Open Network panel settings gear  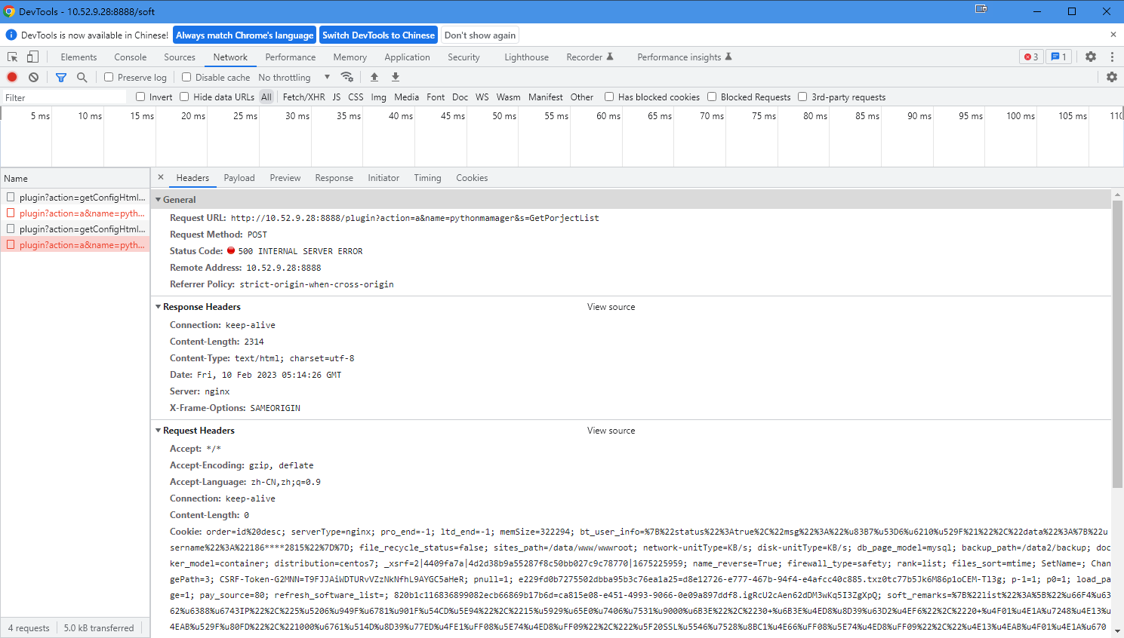pyautogui.click(x=1112, y=77)
